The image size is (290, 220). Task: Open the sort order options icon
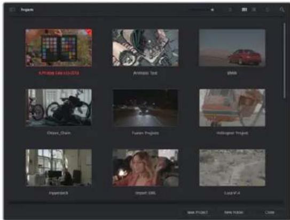pos(267,10)
